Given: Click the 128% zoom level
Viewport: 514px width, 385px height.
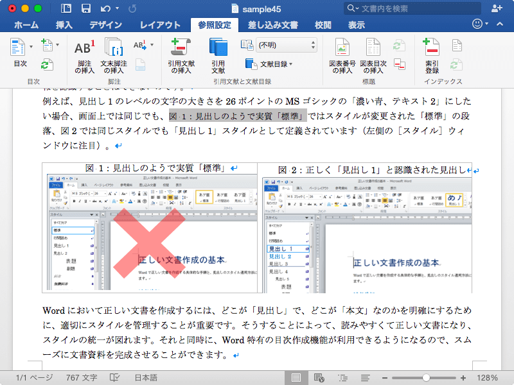Looking at the screenshot, I should click(487, 378).
